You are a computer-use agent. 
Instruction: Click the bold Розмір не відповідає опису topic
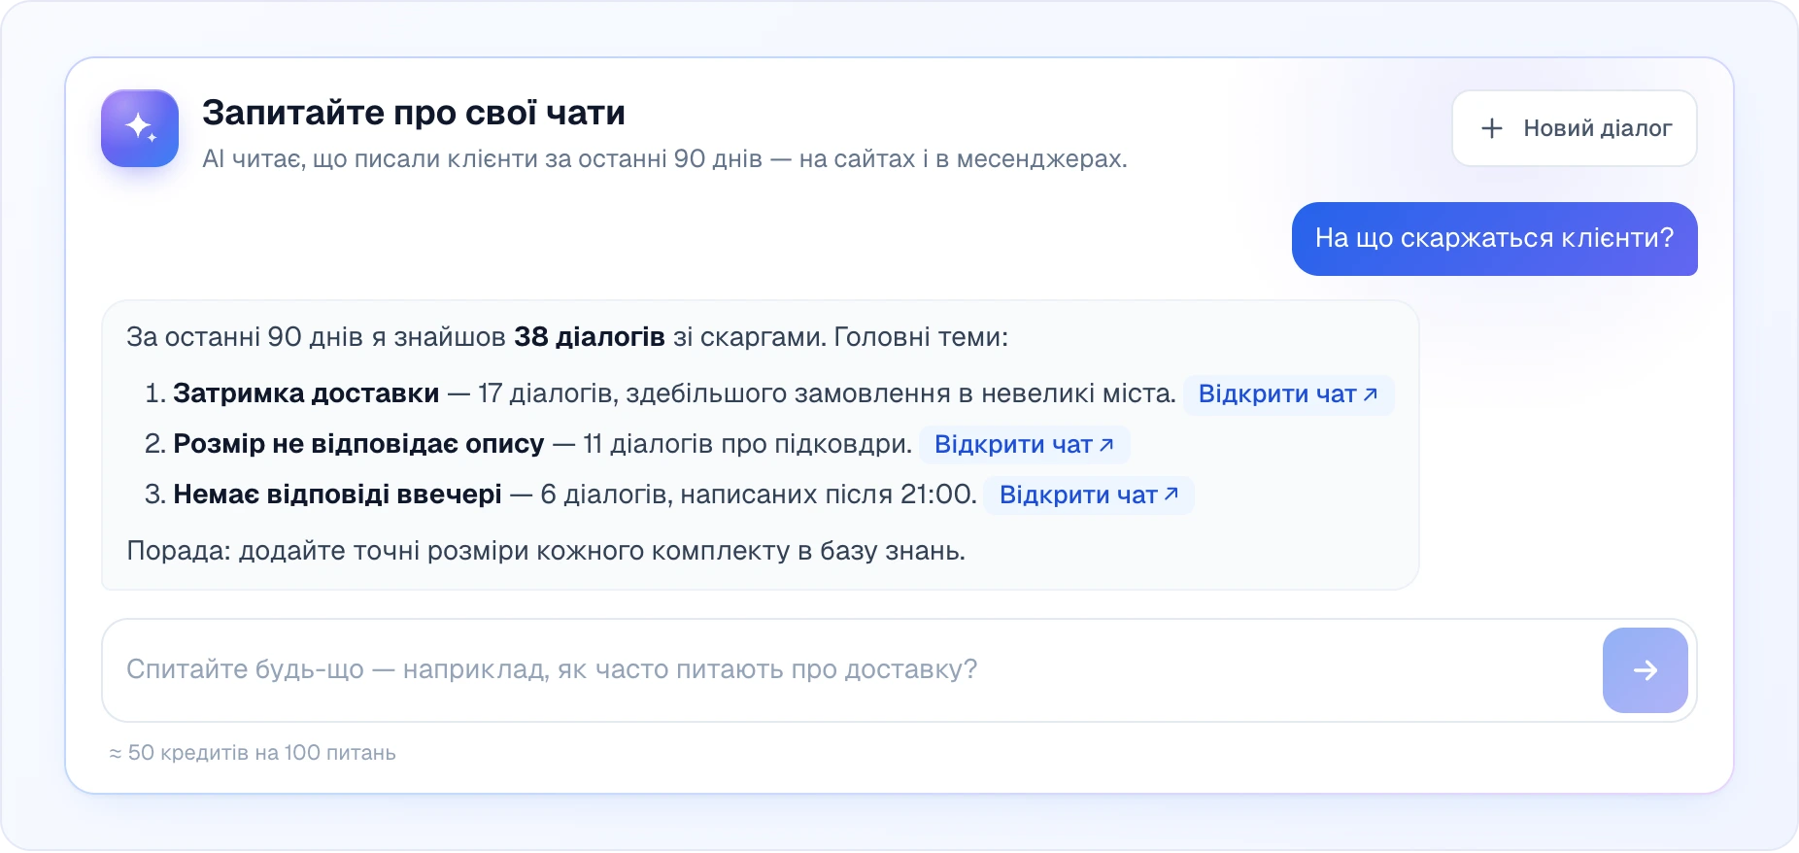click(358, 444)
